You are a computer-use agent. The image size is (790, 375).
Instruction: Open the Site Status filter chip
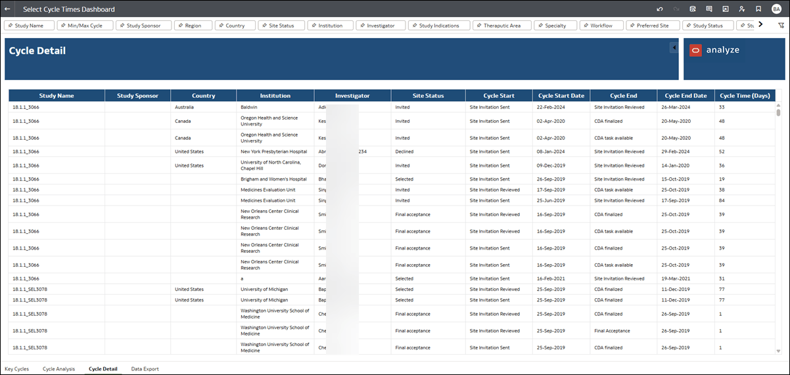pyautogui.click(x=281, y=26)
